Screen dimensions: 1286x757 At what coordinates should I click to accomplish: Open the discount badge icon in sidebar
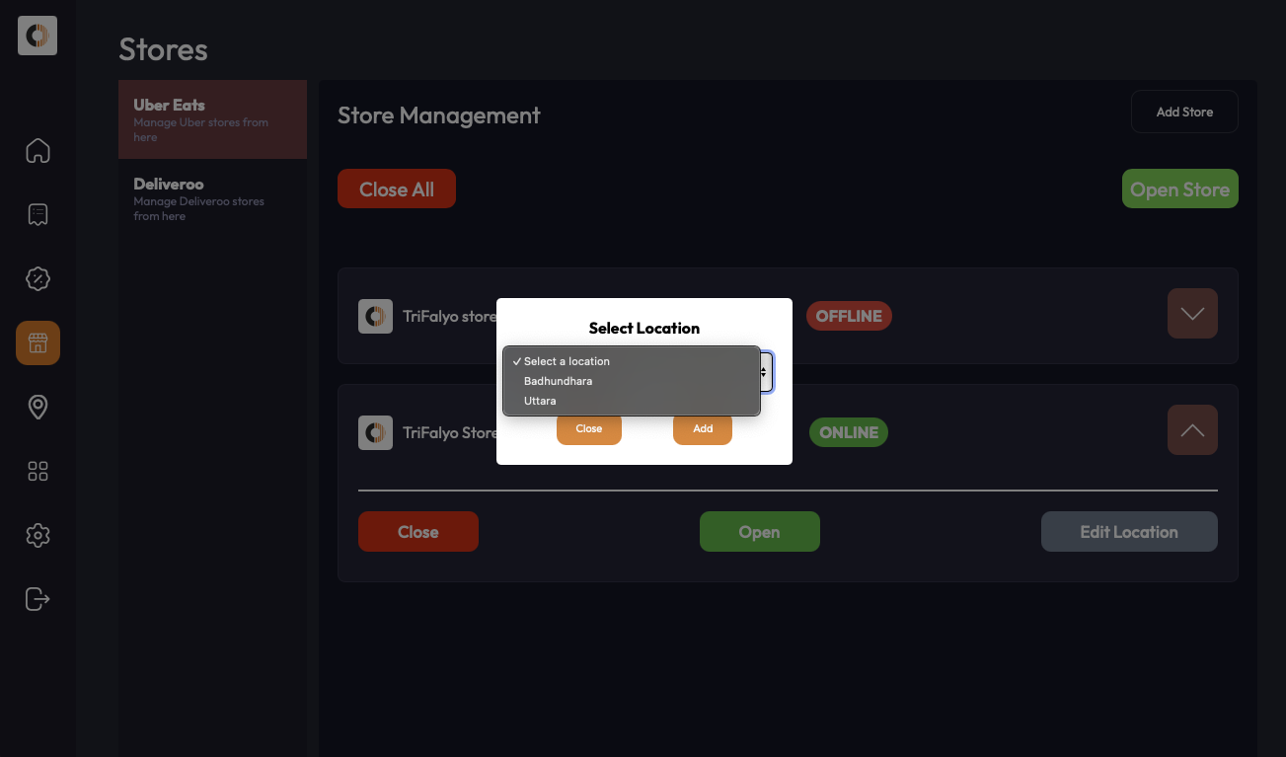[x=38, y=279]
